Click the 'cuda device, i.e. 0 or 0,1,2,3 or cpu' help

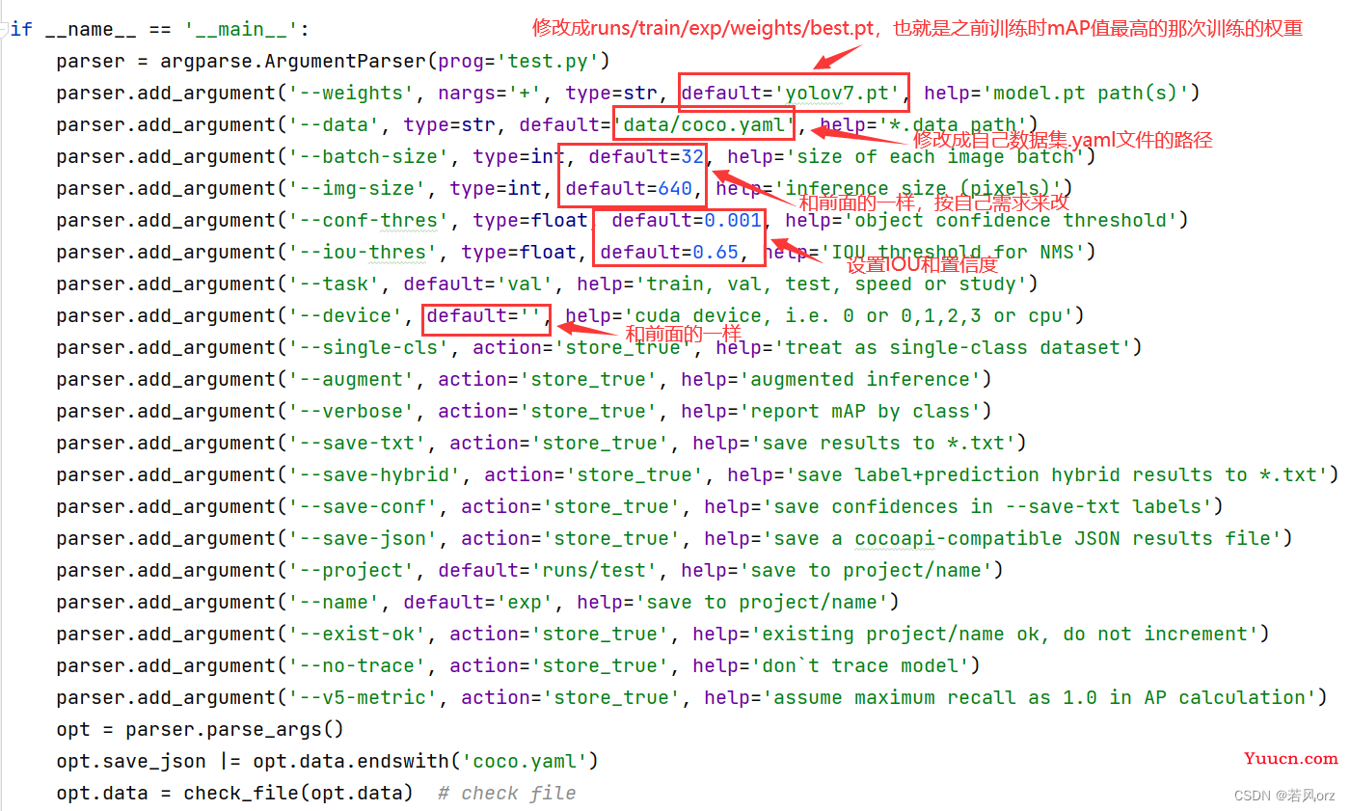tap(849, 315)
